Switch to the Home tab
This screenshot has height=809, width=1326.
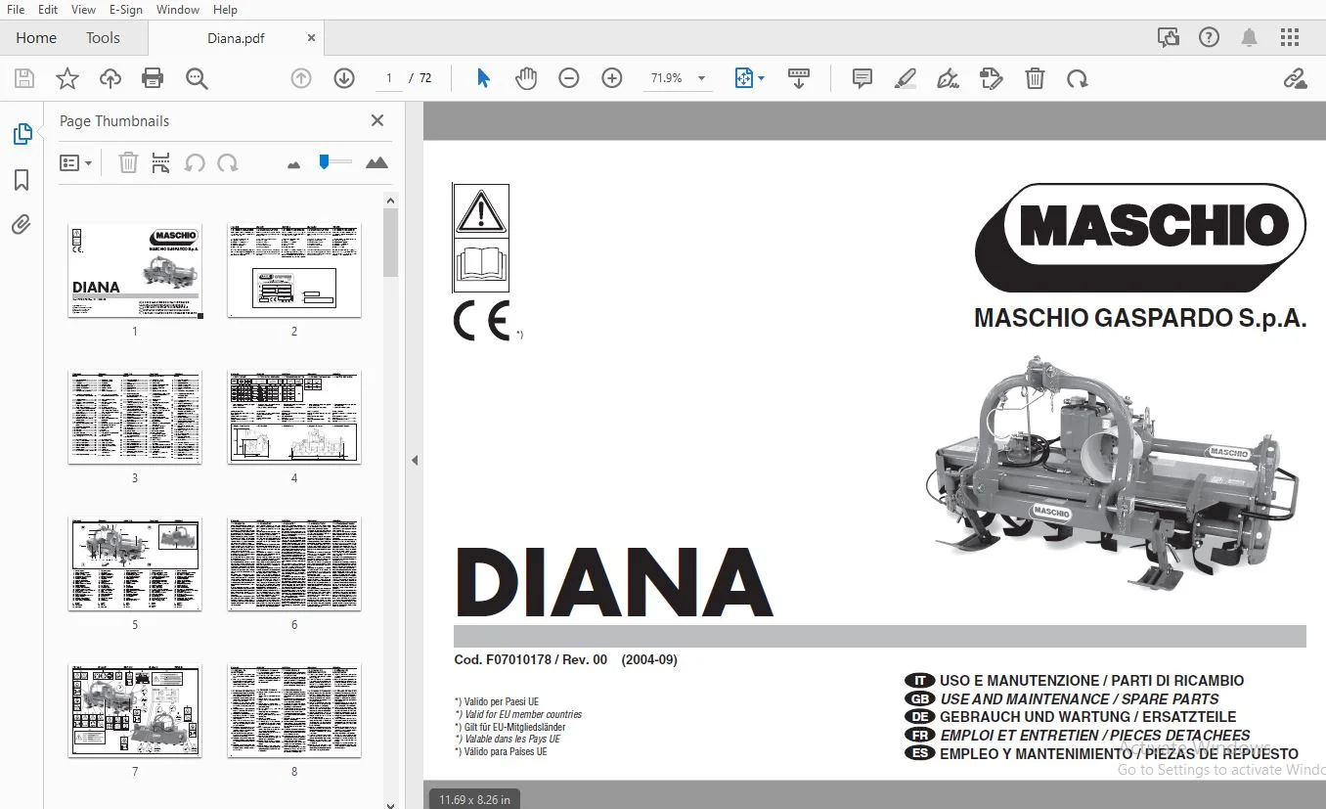pos(36,38)
